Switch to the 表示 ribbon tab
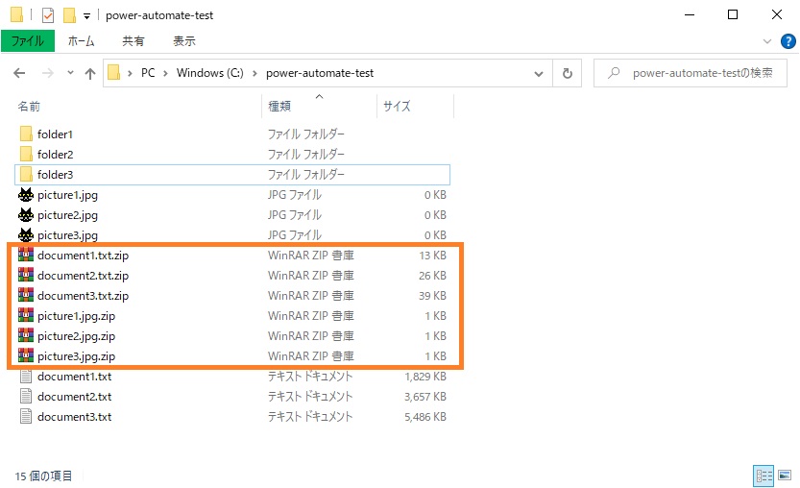 tap(184, 41)
